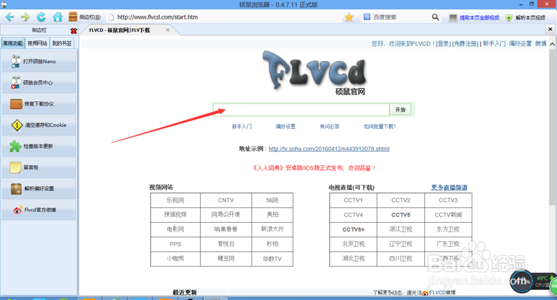Open the 如何批量下载? link
557x300 pixels.
380,126
